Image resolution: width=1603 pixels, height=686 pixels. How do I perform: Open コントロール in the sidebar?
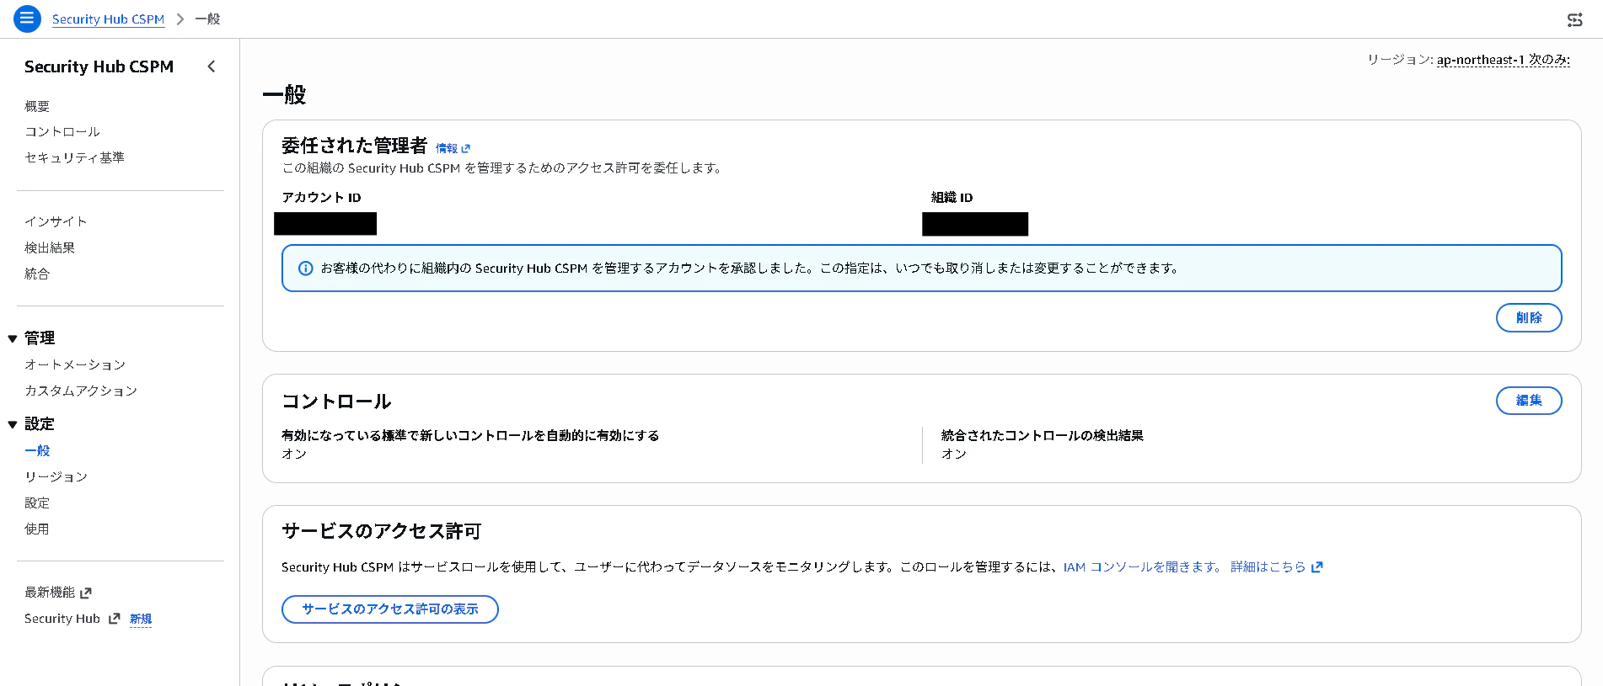(x=62, y=132)
